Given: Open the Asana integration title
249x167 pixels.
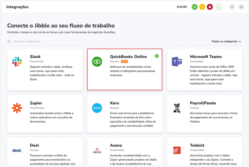Looking at the screenshot, I should pyautogui.click(x=116, y=145).
